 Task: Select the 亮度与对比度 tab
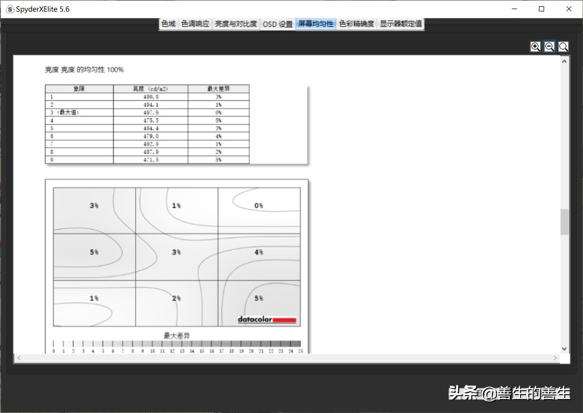(x=236, y=24)
